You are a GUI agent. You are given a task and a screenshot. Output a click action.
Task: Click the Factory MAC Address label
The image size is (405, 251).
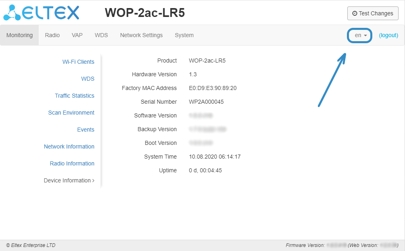(149, 88)
